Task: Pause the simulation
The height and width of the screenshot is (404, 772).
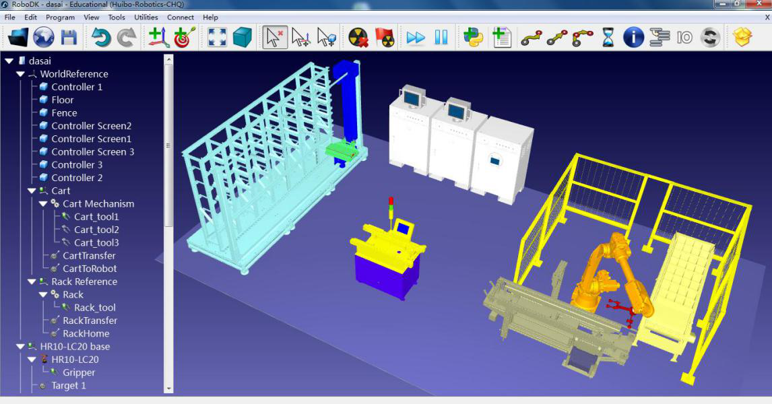Action: click(x=441, y=37)
